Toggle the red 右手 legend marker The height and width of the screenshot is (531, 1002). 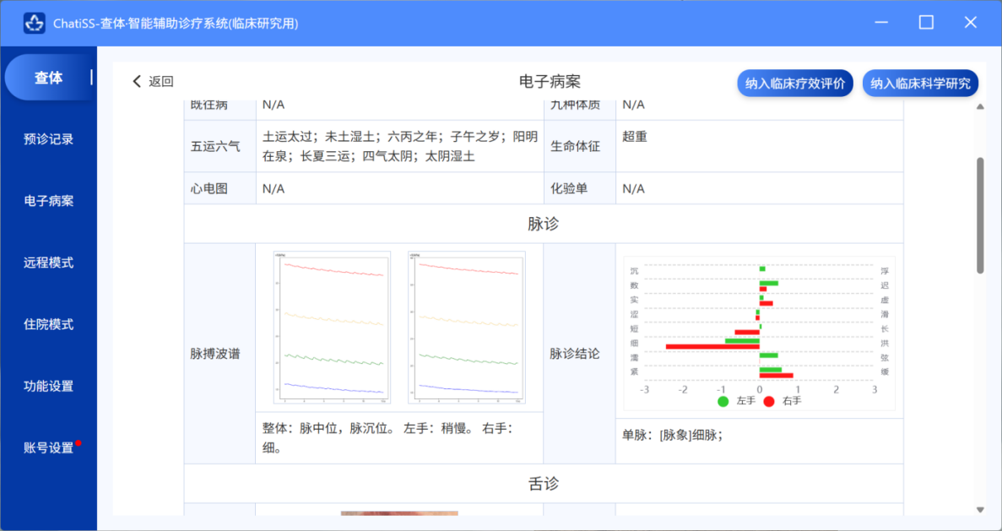pyautogui.click(x=769, y=401)
